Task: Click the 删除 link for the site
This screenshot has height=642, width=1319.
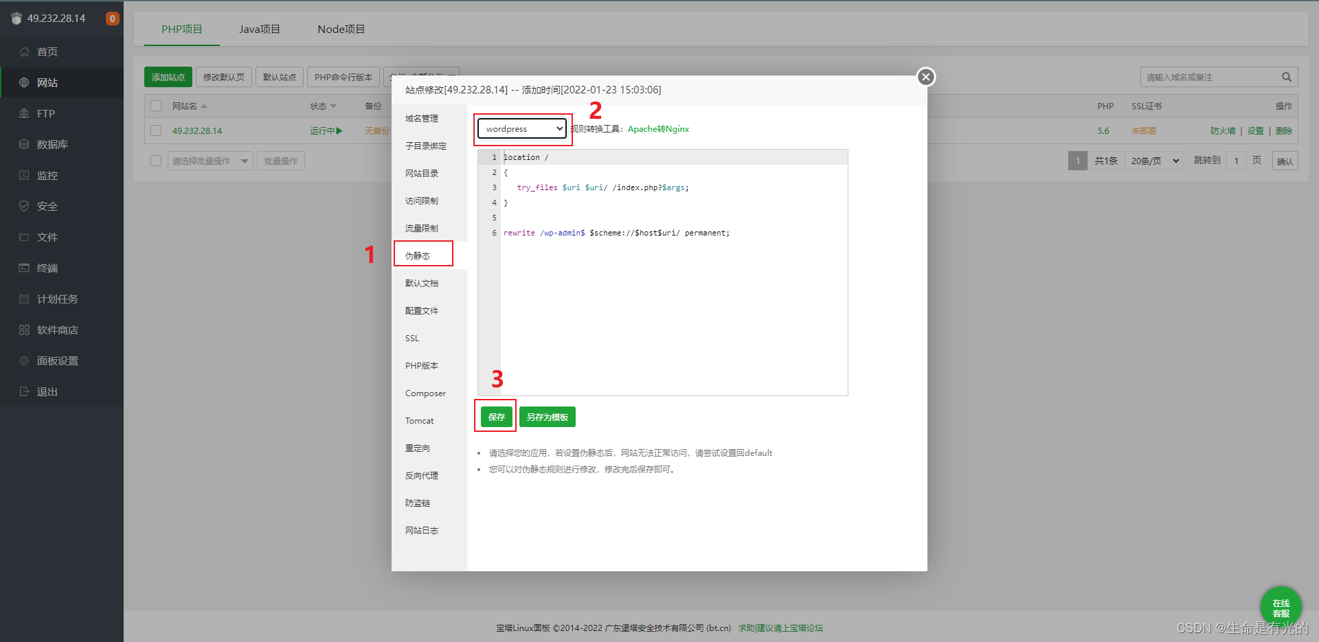Action: tap(1284, 130)
